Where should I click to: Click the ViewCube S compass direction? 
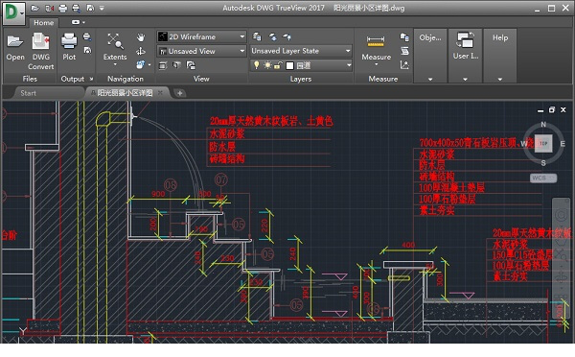point(543,163)
